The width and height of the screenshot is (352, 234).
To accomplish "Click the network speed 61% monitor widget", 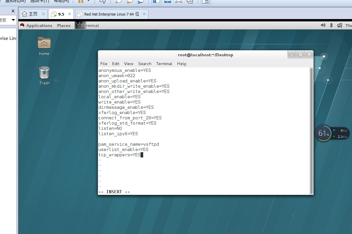I will pos(324,133).
